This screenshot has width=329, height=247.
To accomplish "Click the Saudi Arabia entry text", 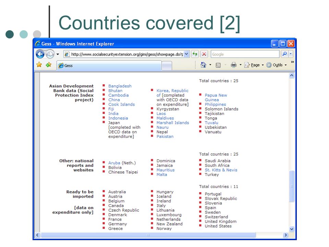I will (x=218, y=161).
